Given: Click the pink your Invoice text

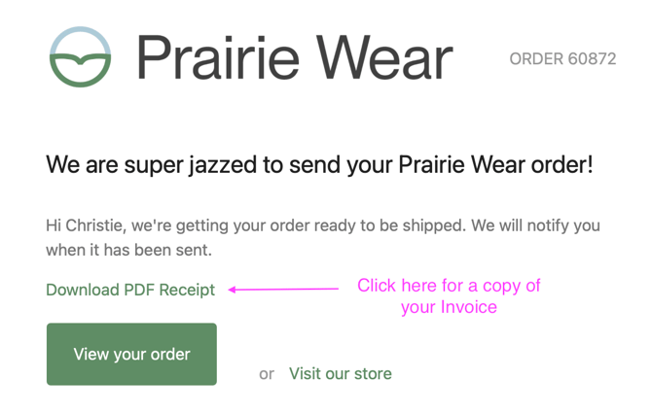Looking at the screenshot, I should click(449, 307).
